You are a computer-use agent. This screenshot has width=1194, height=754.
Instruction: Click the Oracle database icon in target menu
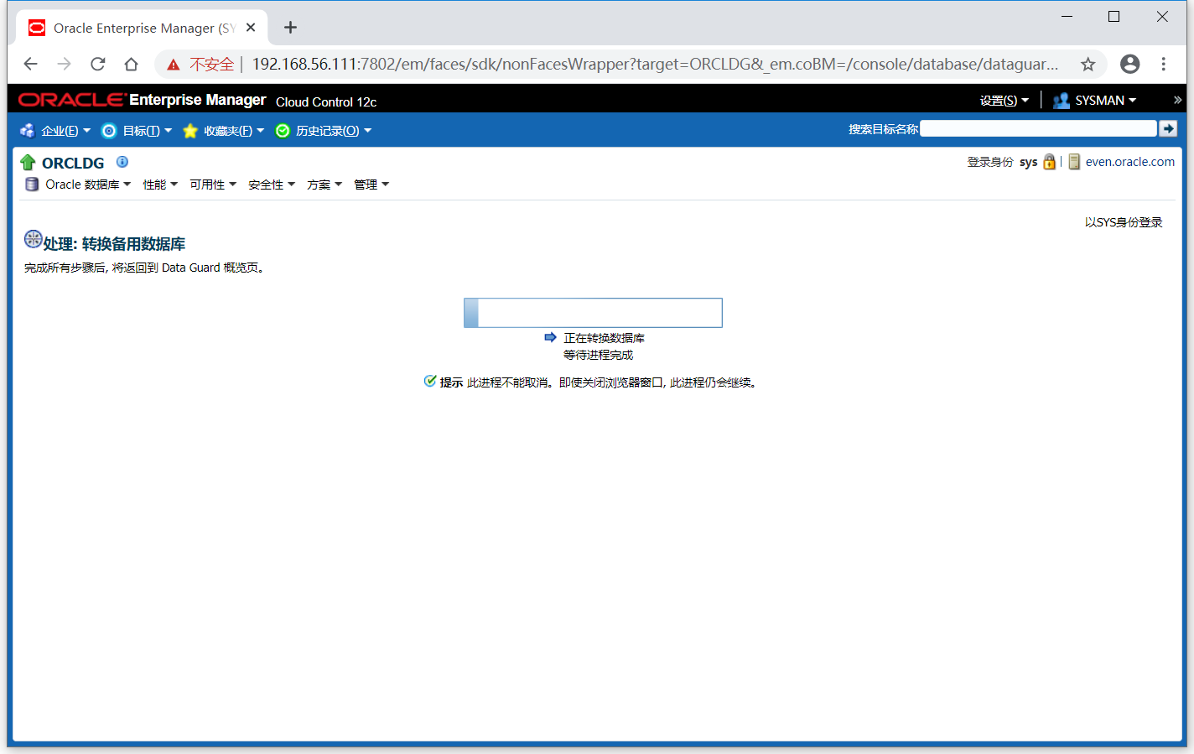pyautogui.click(x=32, y=185)
